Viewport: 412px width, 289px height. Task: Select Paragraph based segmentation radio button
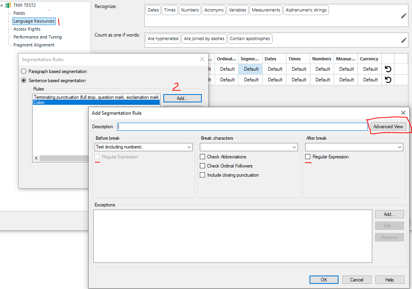coord(24,71)
